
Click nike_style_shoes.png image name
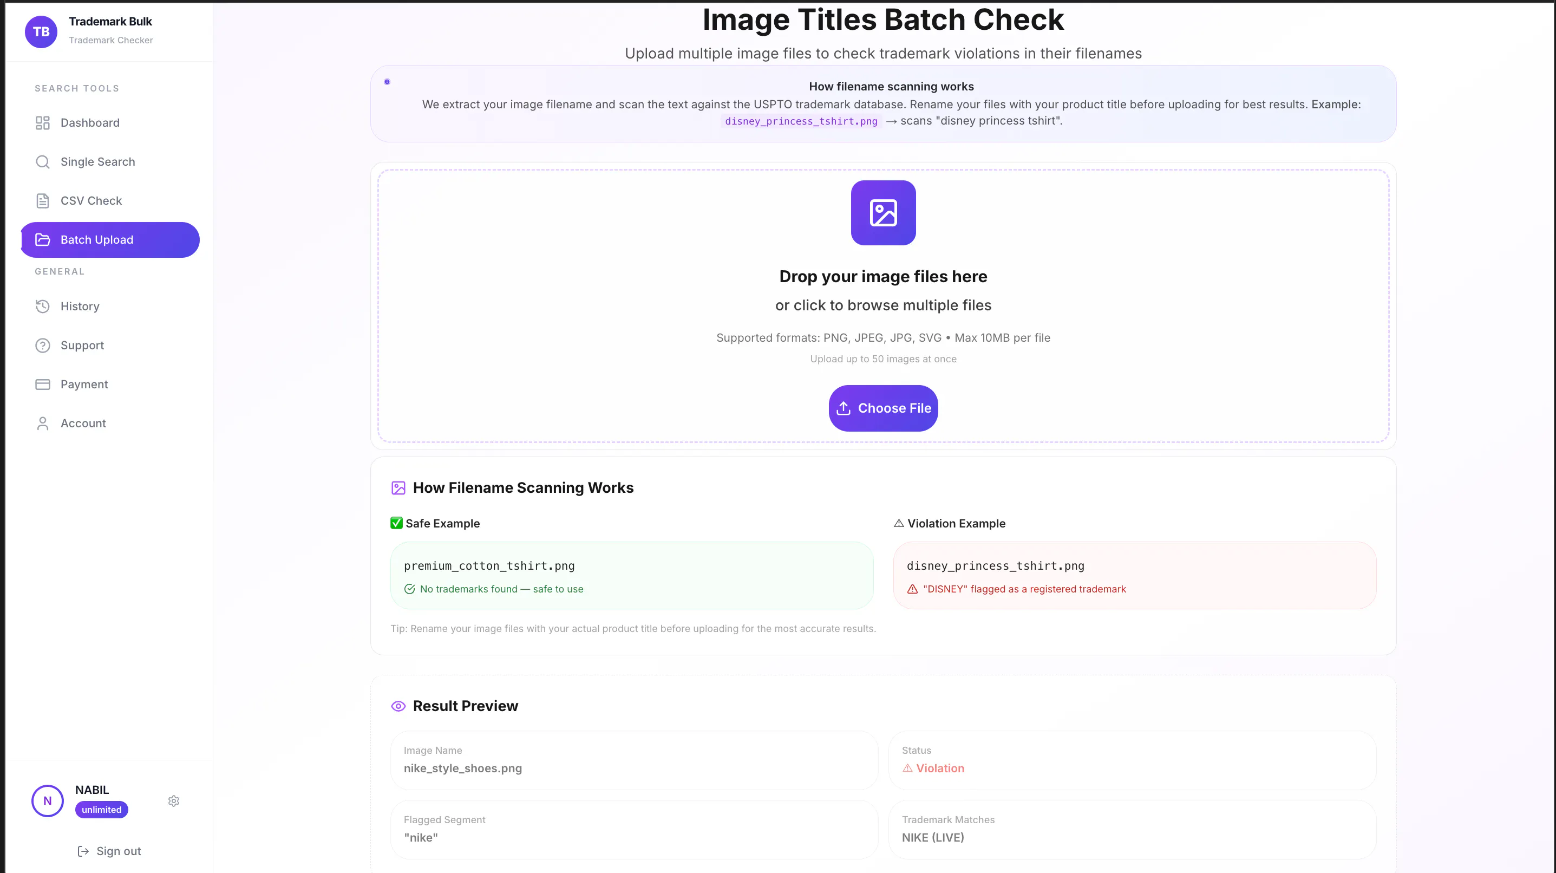[x=463, y=768]
